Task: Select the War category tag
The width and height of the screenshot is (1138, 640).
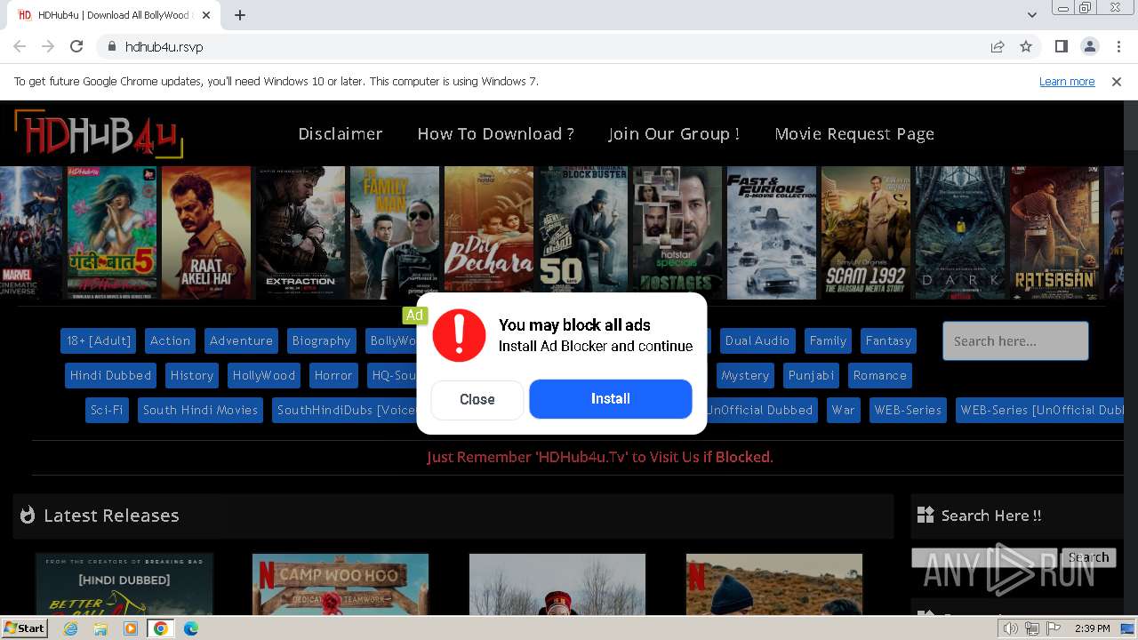Action: tap(843, 410)
